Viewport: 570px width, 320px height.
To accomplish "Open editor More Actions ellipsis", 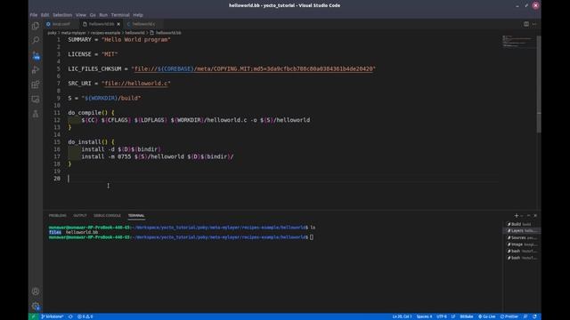I will point(534,24).
